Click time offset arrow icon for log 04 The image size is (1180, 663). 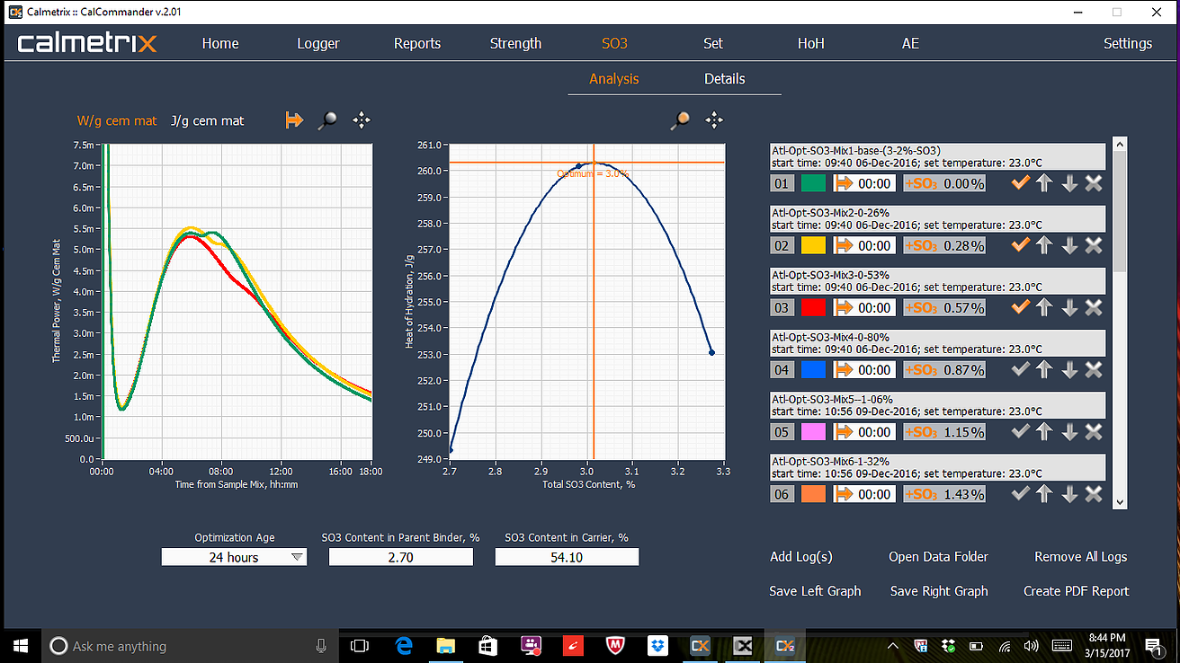point(845,369)
